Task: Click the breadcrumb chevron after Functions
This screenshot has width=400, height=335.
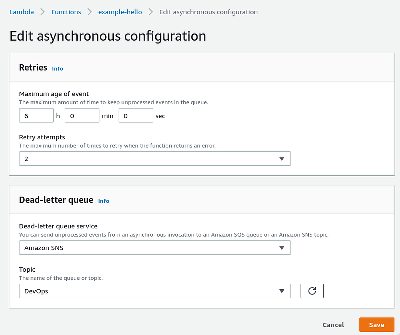Action: pyautogui.click(x=90, y=12)
